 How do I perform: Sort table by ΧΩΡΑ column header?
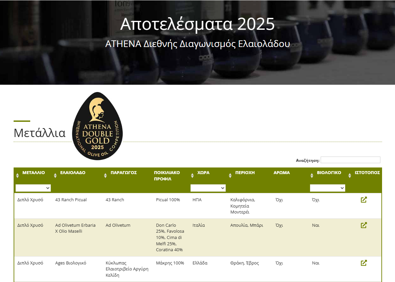203,172
